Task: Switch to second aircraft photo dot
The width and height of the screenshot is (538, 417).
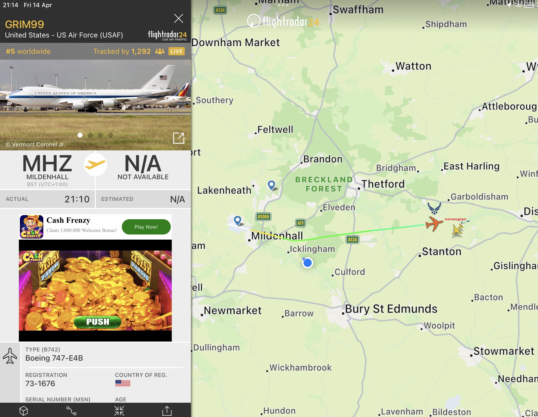Action: tap(90, 135)
